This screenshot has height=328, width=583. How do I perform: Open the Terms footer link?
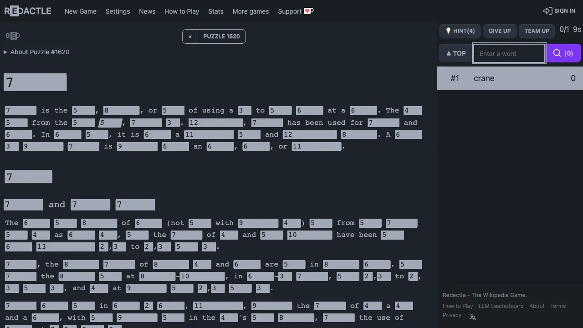[558, 306]
